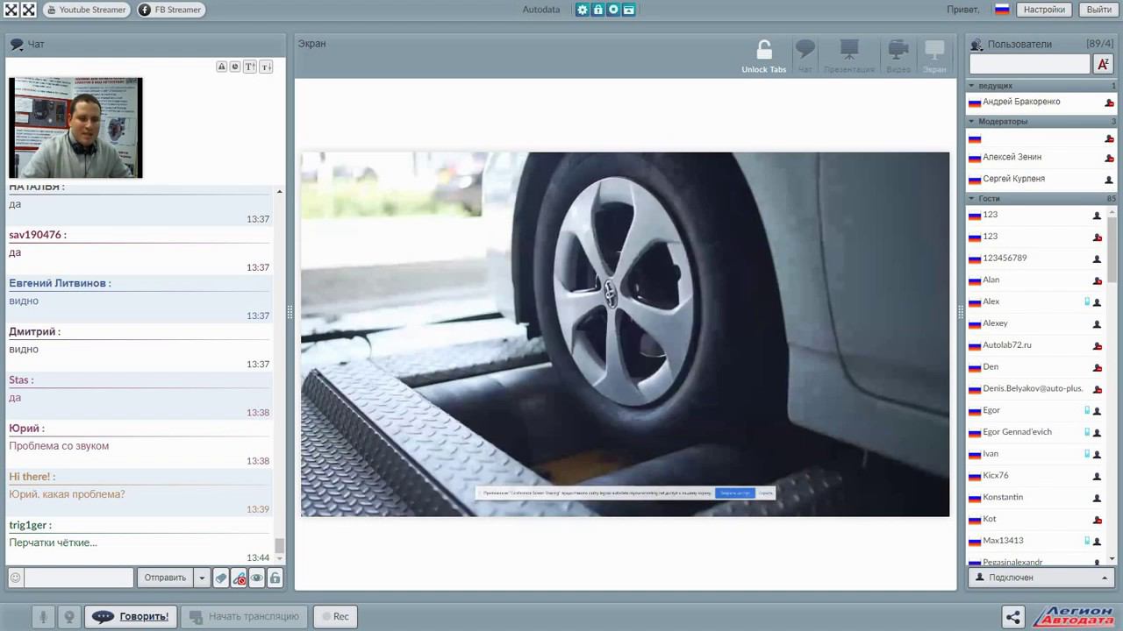Collapse the Модераторы group
1123x631 pixels.
tap(971, 122)
